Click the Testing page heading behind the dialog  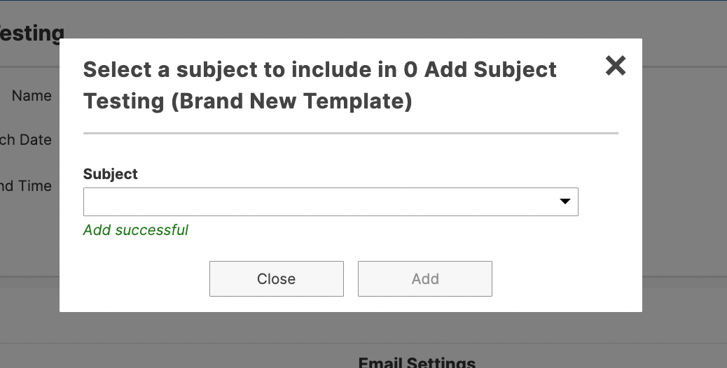tap(32, 33)
